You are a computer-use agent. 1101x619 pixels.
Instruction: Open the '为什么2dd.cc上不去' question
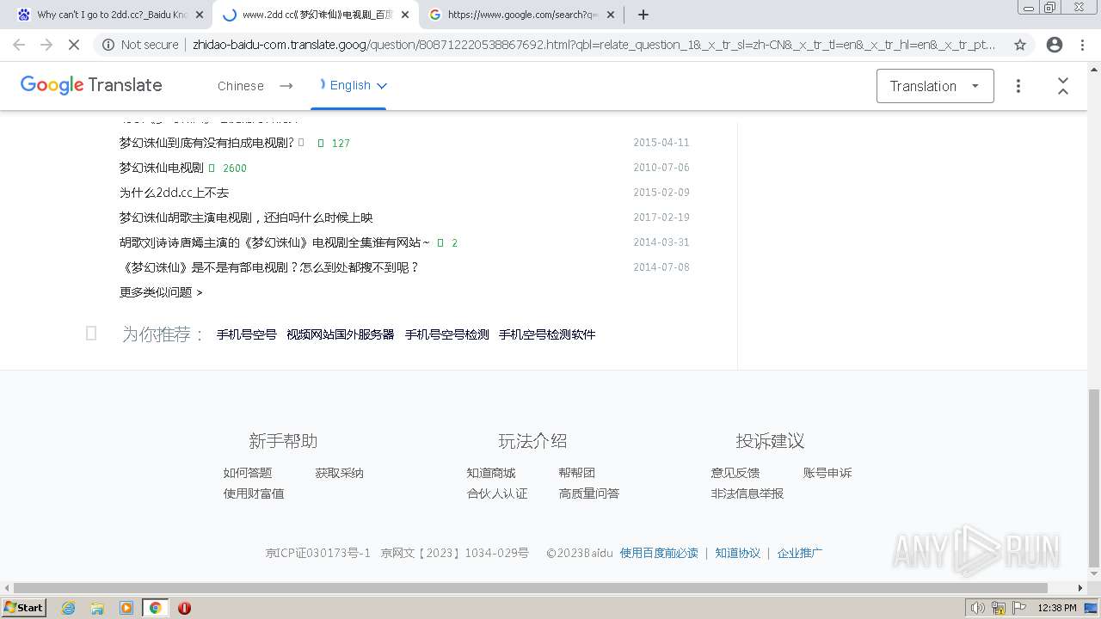point(174,193)
